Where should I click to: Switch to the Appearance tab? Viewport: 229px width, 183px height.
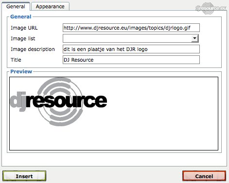[x=50, y=6]
